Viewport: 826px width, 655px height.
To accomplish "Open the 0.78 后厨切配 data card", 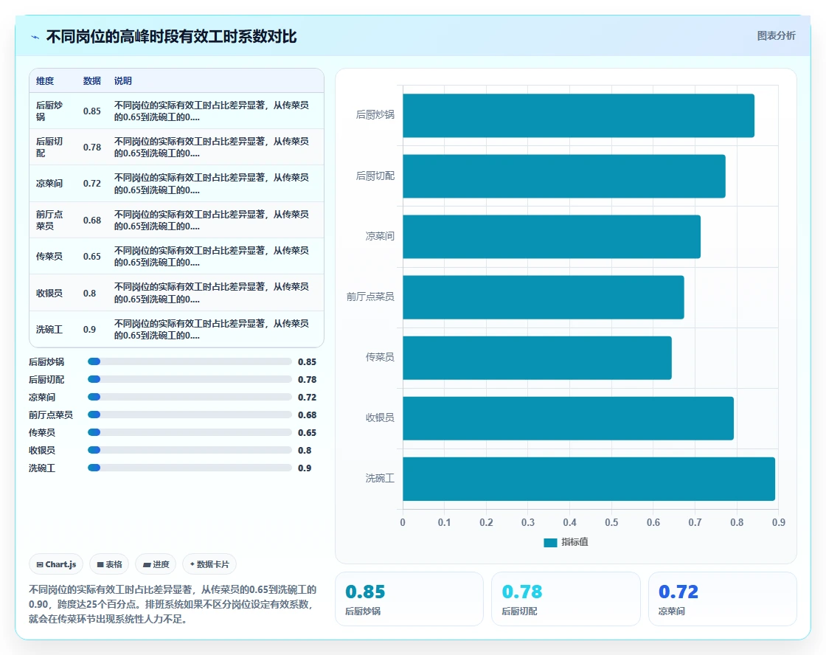I will pyautogui.click(x=566, y=599).
